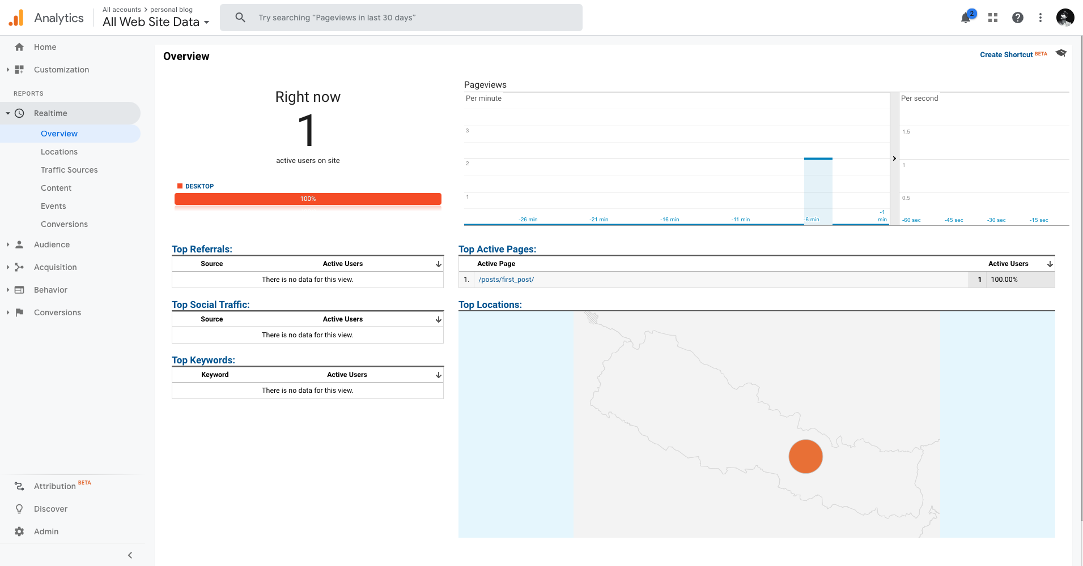Click the Top Locations heading link

(490, 305)
